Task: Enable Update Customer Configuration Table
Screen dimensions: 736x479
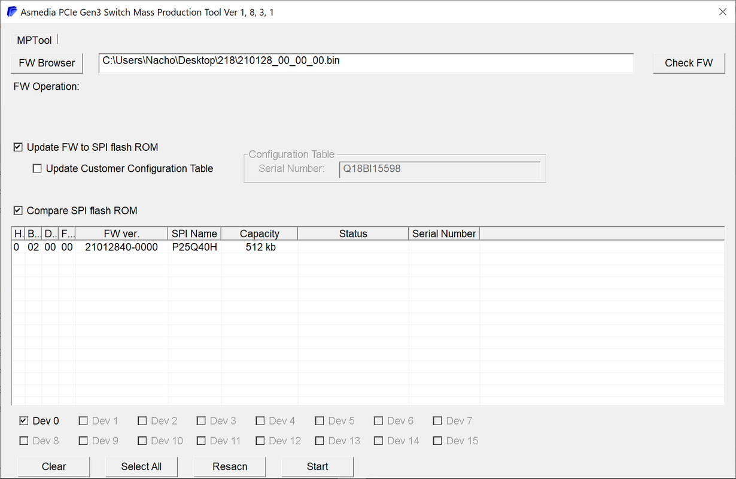Action: pyautogui.click(x=37, y=169)
